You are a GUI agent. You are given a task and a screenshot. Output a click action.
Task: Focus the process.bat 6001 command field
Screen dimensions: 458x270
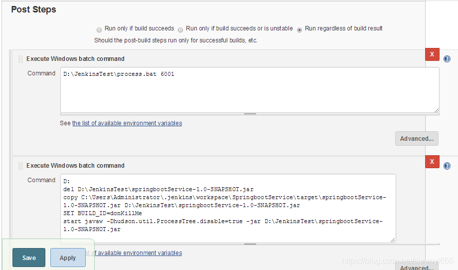coord(250,90)
